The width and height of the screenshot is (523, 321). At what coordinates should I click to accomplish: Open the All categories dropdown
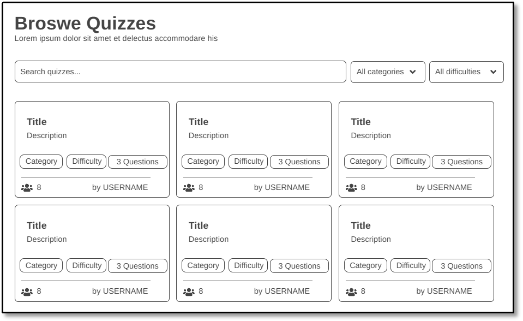(387, 72)
